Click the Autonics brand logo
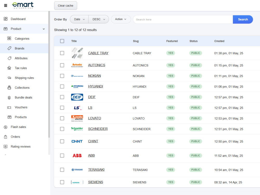This screenshot has width=260, height=195. click(x=77, y=65)
